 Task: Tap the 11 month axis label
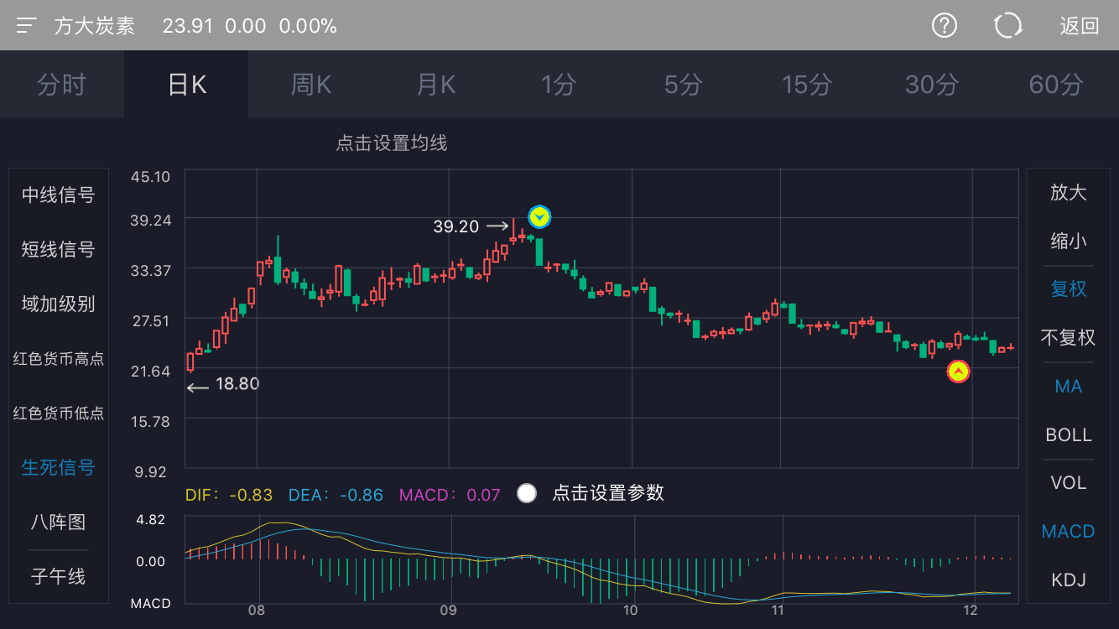point(778,611)
